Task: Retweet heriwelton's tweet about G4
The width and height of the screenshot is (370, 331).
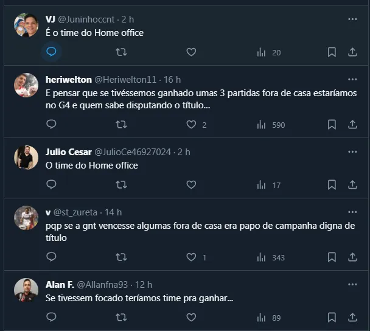Action: coord(121,124)
